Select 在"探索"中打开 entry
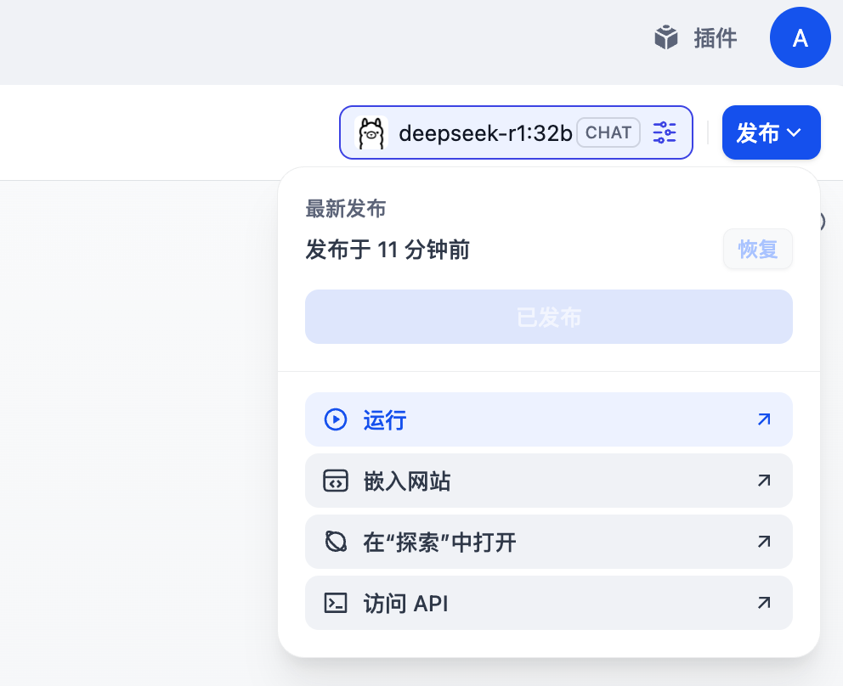 pyautogui.click(x=548, y=542)
